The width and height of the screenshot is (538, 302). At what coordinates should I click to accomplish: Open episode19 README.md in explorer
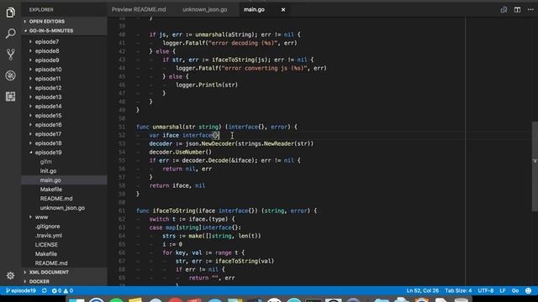tap(56, 199)
